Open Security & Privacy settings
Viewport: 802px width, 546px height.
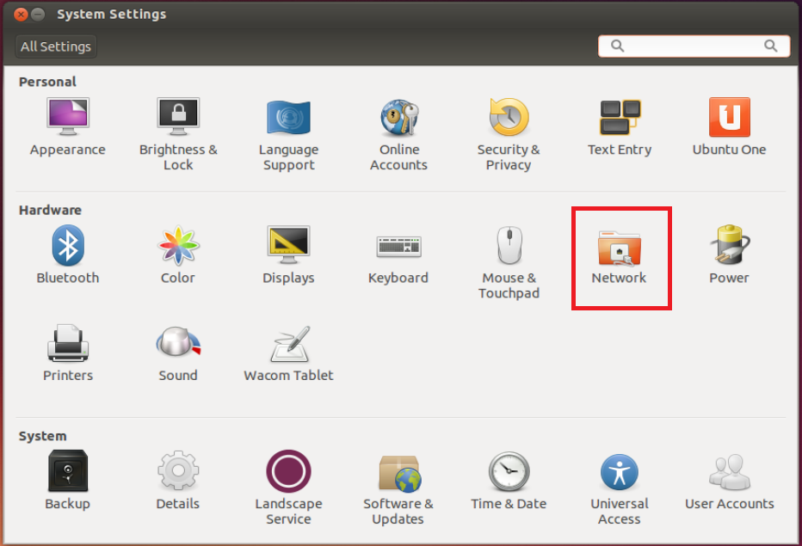(x=509, y=134)
